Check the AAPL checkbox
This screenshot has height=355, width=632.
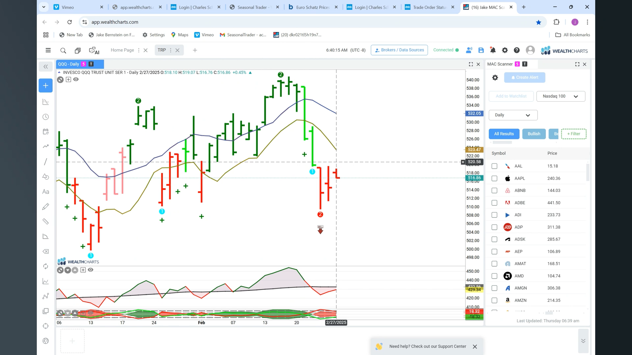pyautogui.click(x=494, y=178)
